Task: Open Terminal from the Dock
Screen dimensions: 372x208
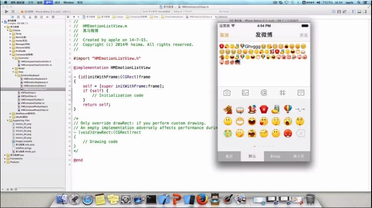Action: point(151,199)
